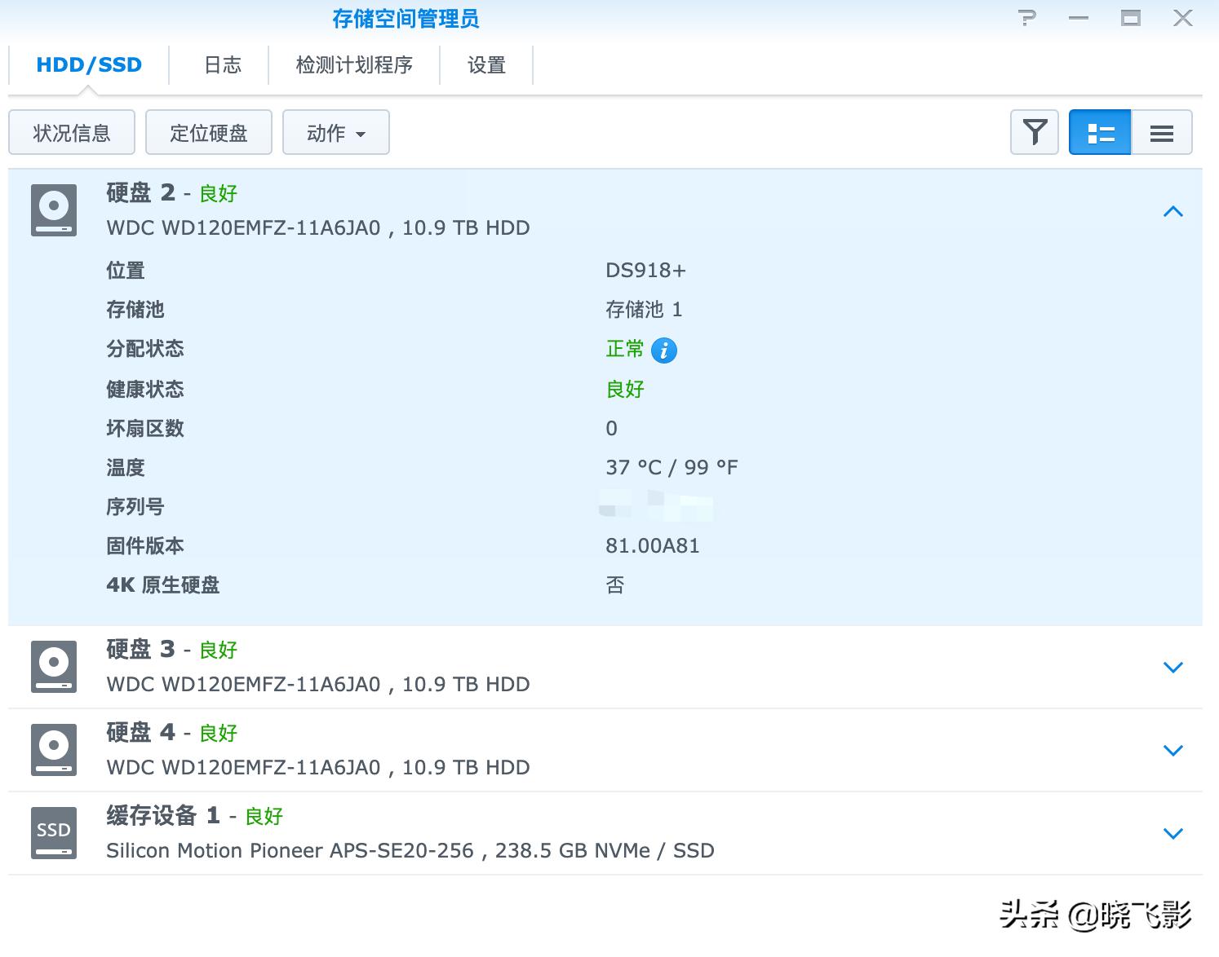
Task: Click the 状况信息 button
Action: (71, 132)
